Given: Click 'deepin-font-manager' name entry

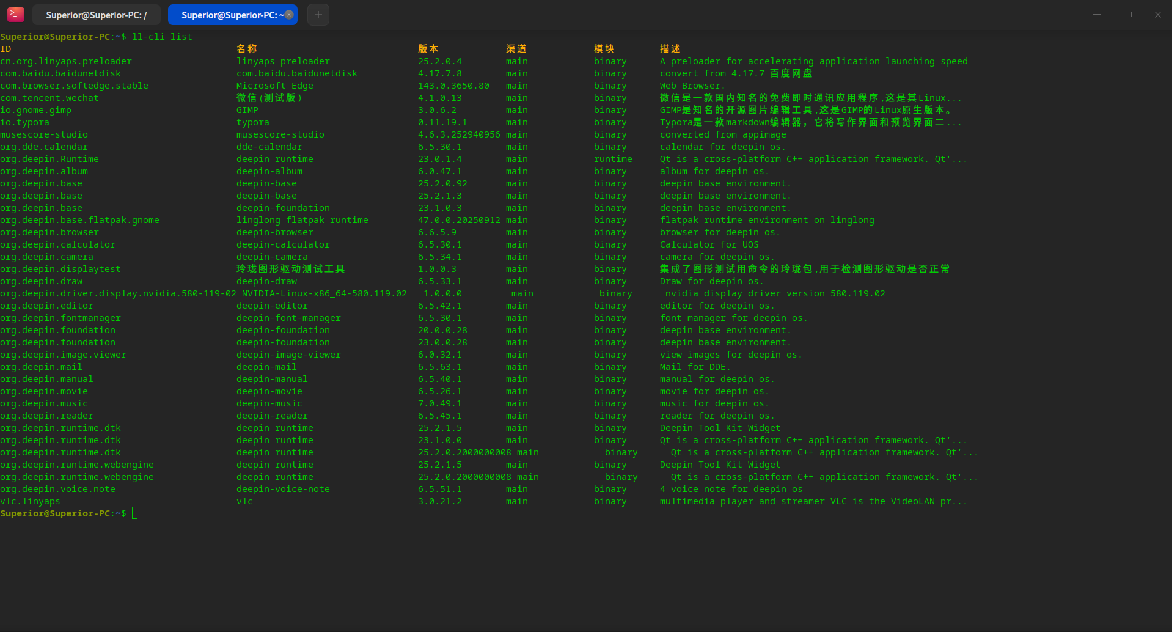Looking at the screenshot, I should [x=289, y=318].
